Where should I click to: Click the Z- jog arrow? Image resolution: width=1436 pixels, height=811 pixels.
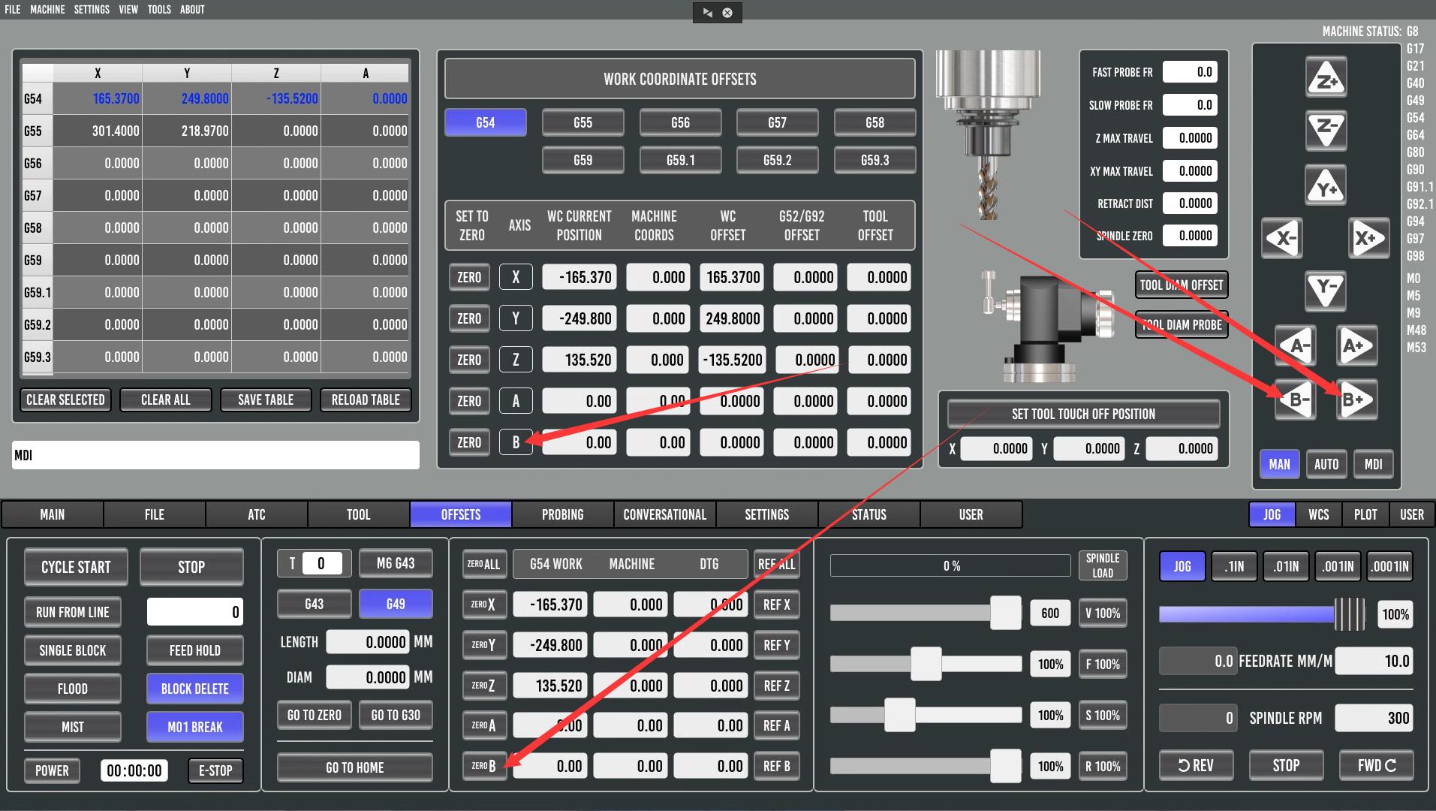[1326, 131]
